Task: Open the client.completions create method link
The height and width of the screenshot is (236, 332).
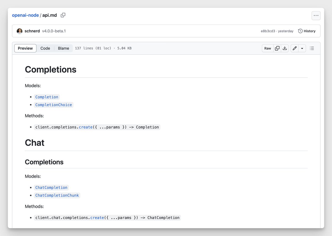Action: pos(86,127)
